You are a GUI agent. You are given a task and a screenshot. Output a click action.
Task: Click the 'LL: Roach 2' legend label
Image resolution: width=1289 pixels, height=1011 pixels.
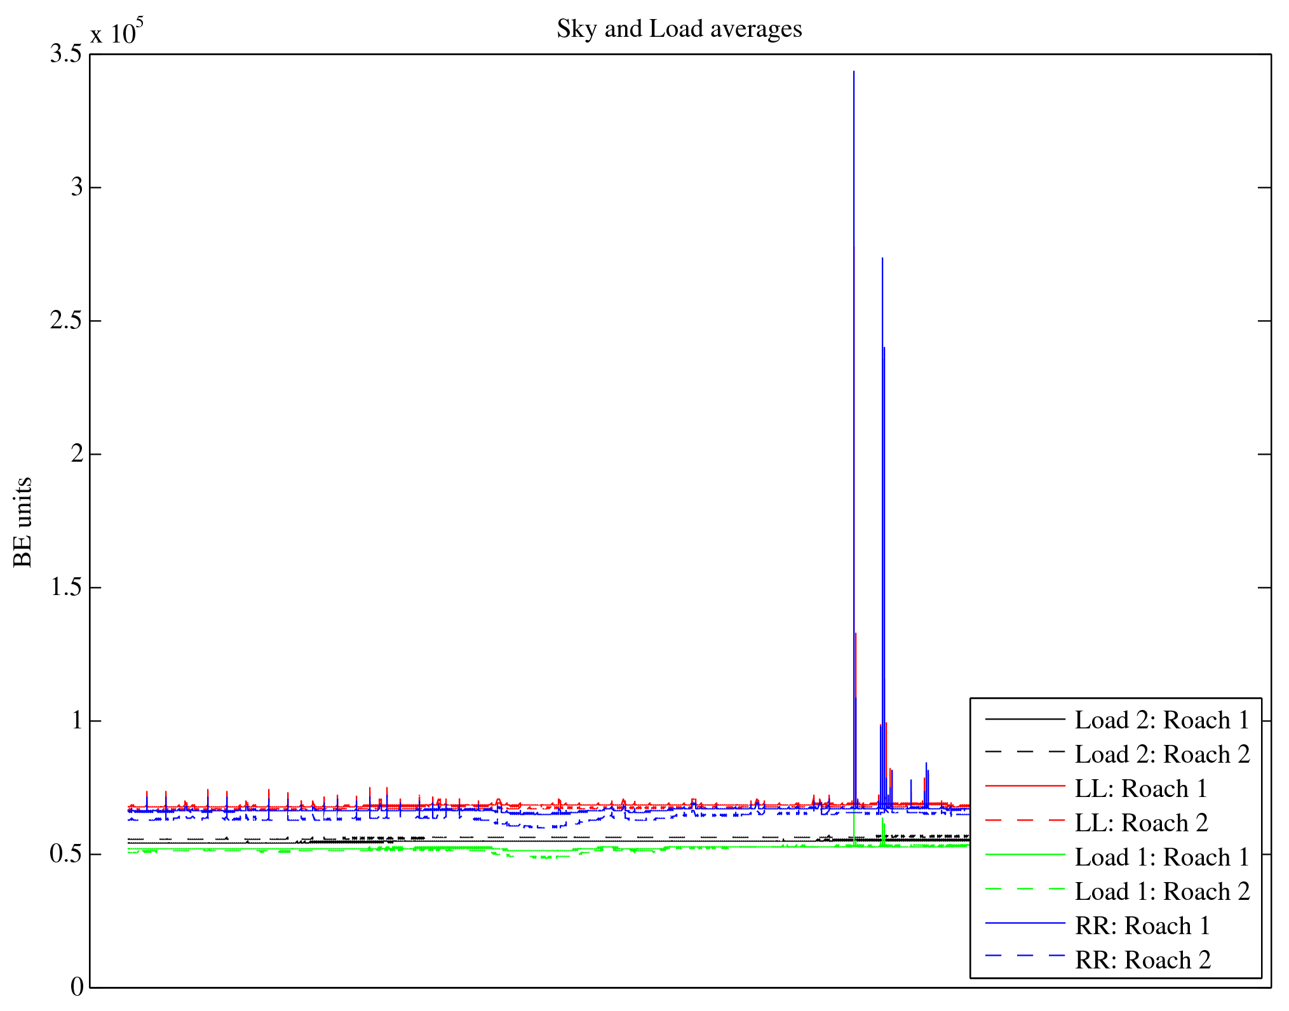(1140, 823)
